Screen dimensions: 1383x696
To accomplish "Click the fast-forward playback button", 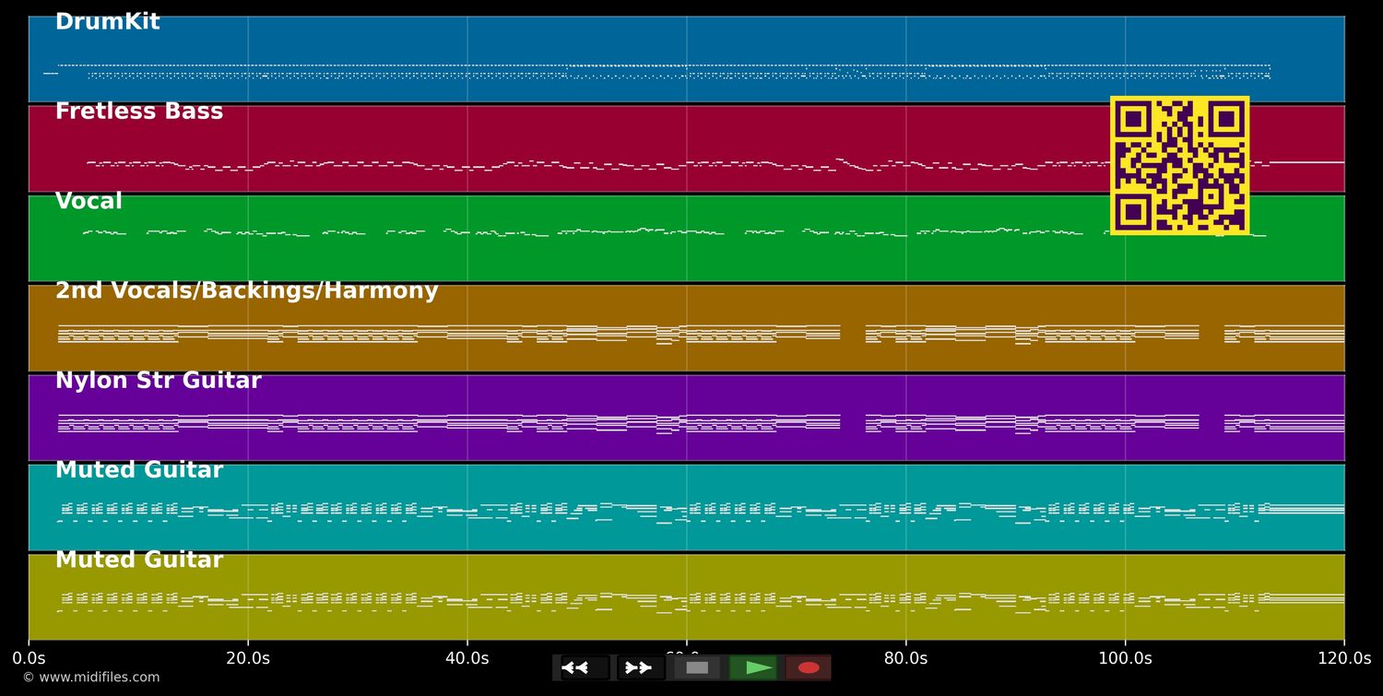I will pos(641,667).
